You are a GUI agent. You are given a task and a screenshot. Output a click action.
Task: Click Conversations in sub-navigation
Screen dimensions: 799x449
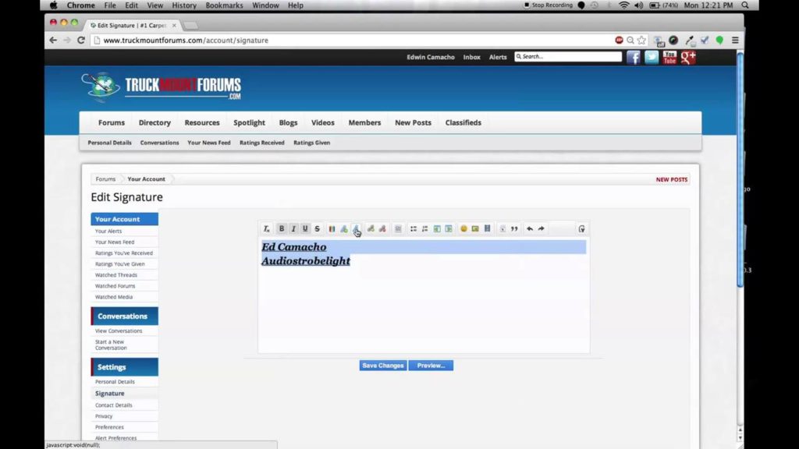coord(159,143)
